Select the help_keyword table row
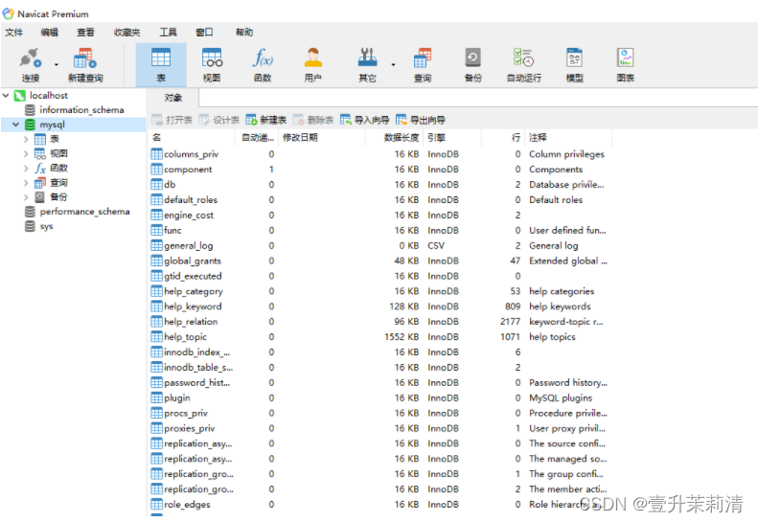 pos(380,306)
